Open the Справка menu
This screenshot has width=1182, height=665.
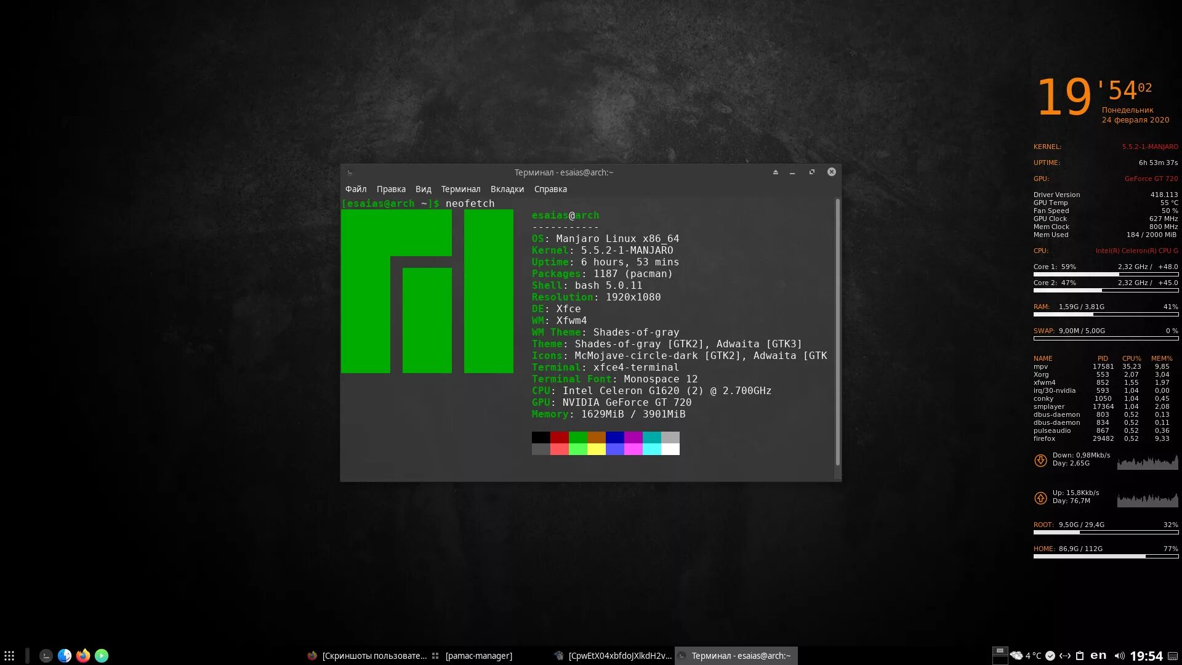tap(550, 189)
